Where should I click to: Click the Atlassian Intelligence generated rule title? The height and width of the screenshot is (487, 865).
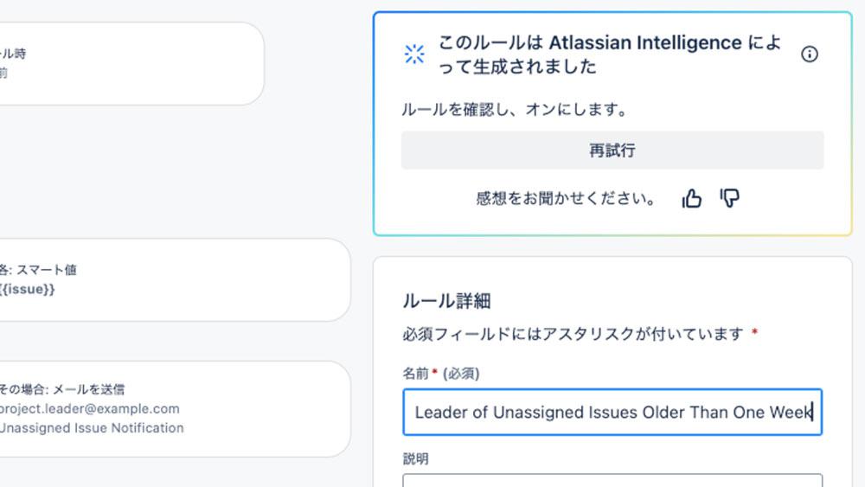tap(610, 54)
